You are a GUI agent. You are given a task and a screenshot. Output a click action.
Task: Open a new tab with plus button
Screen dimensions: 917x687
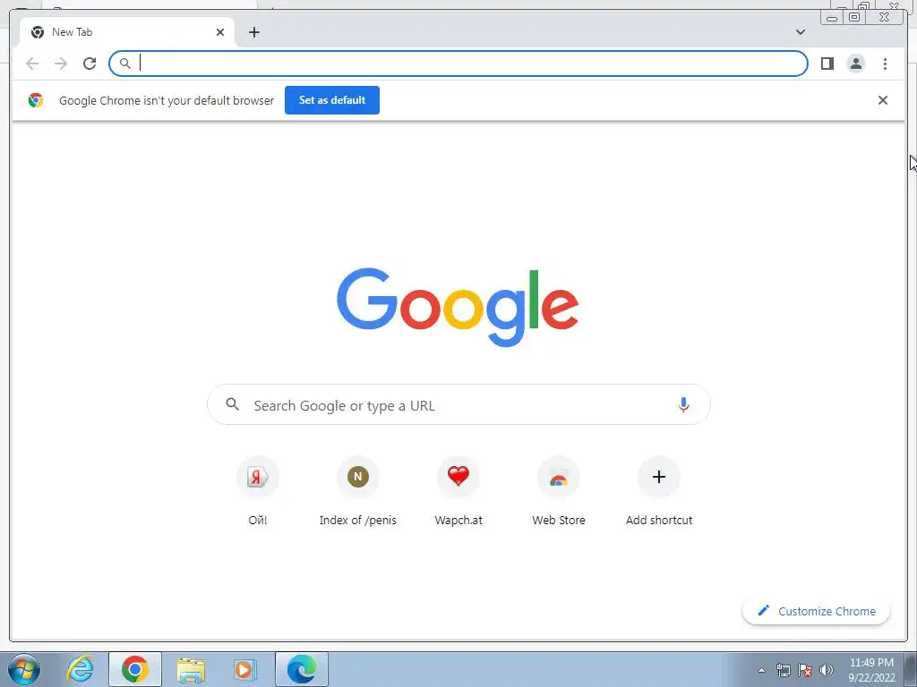click(253, 32)
